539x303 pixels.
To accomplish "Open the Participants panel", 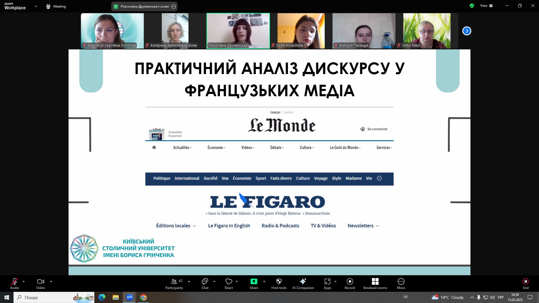I will coord(174,283).
